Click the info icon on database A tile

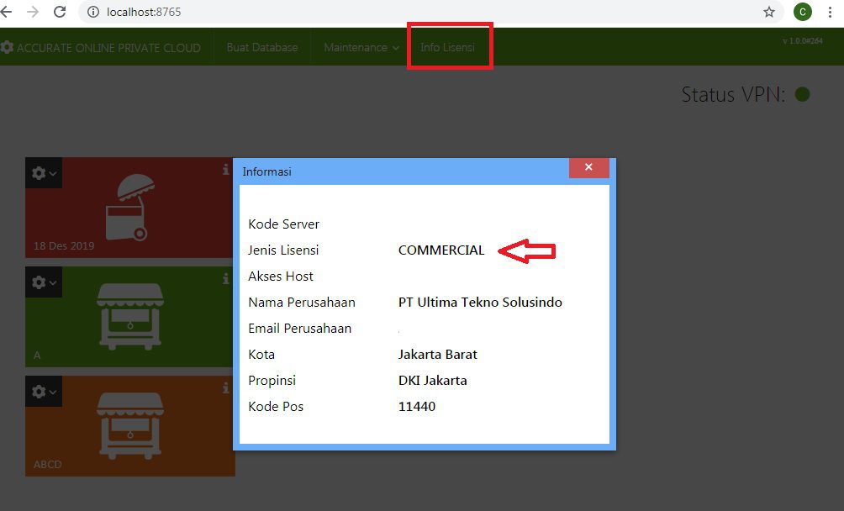[x=225, y=277]
